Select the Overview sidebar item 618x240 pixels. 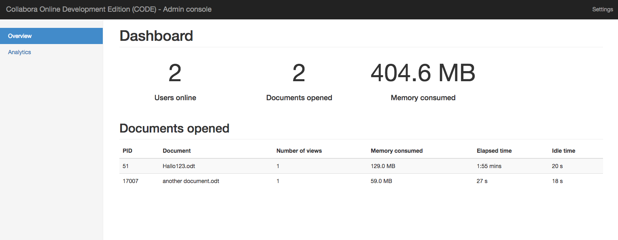51,36
